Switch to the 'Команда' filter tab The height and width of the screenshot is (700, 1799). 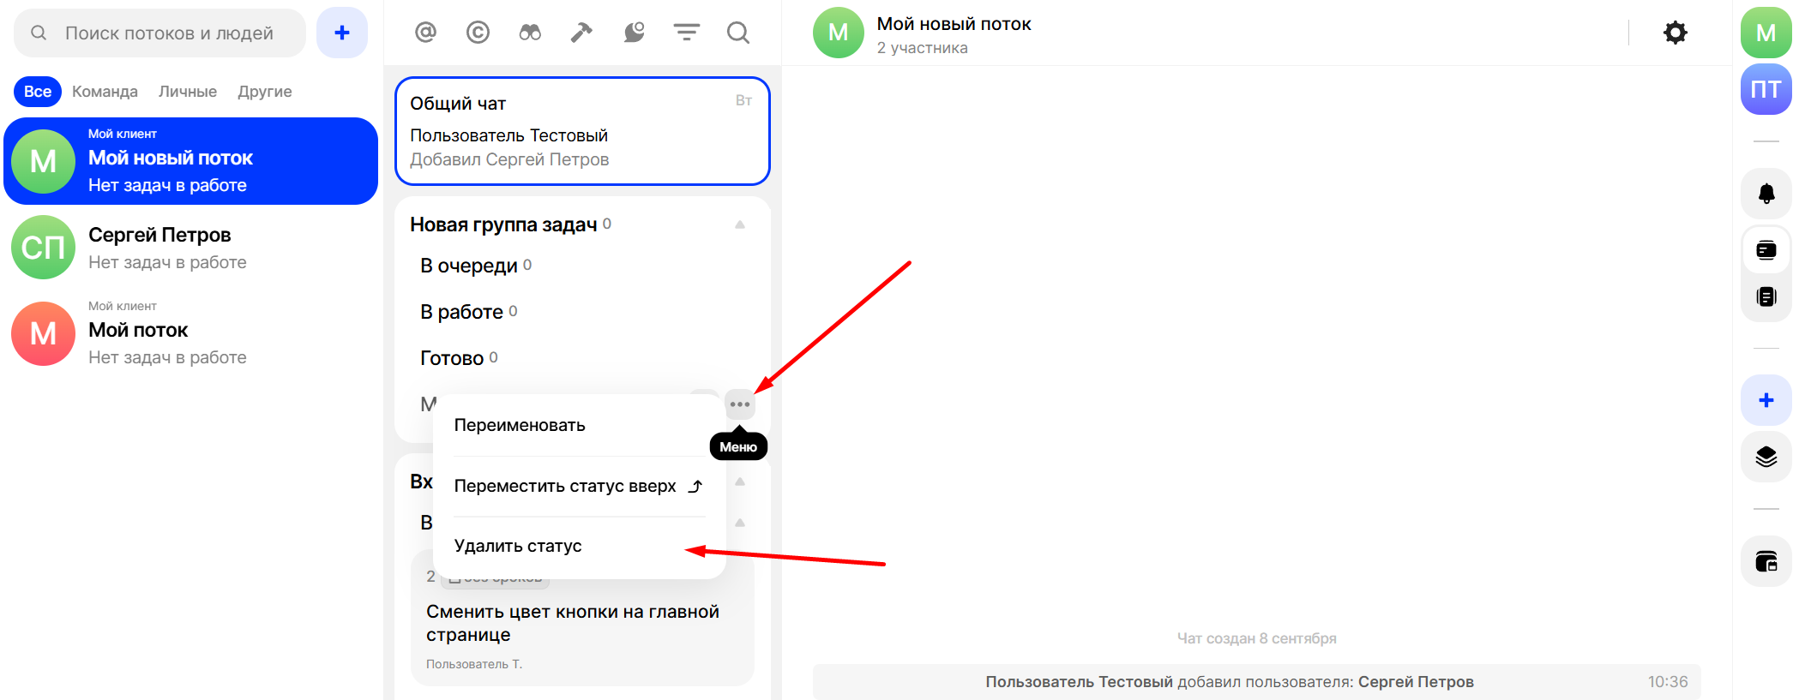[x=105, y=92]
